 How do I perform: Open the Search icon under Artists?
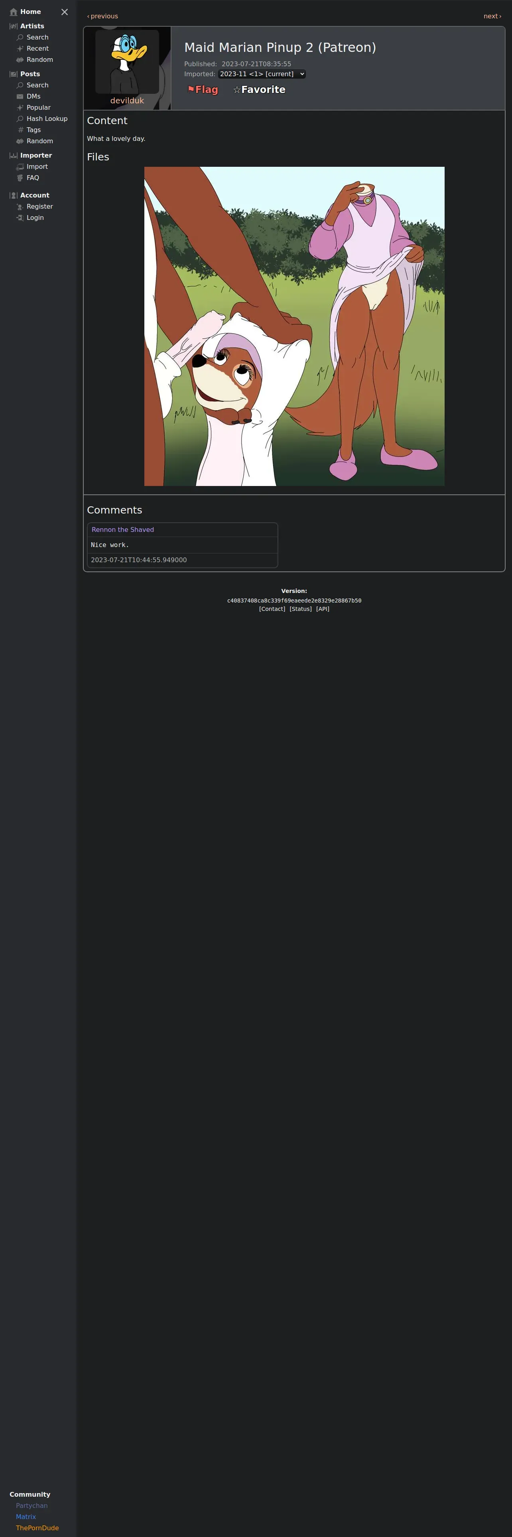pyautogui.click(x=20, y=38)
